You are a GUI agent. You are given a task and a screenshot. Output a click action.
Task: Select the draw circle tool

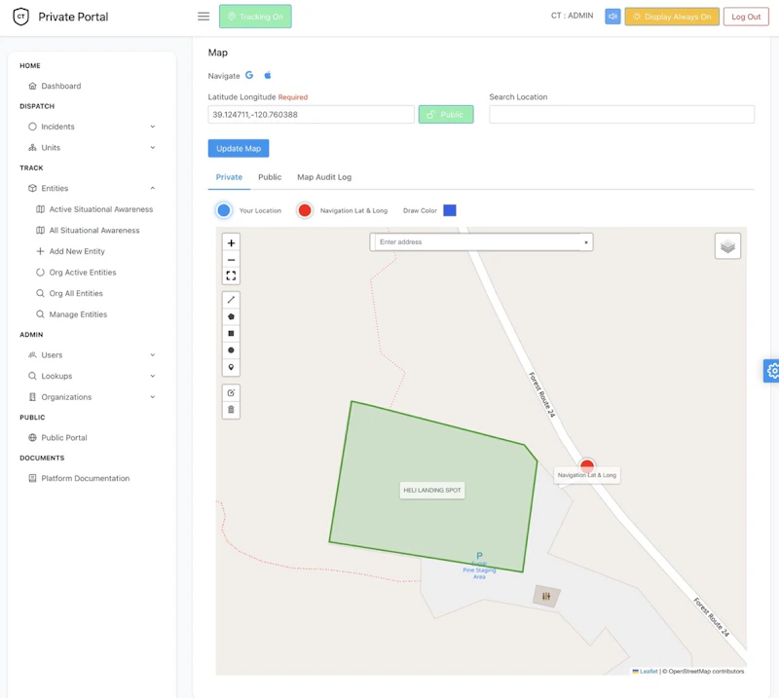[231, 350]
